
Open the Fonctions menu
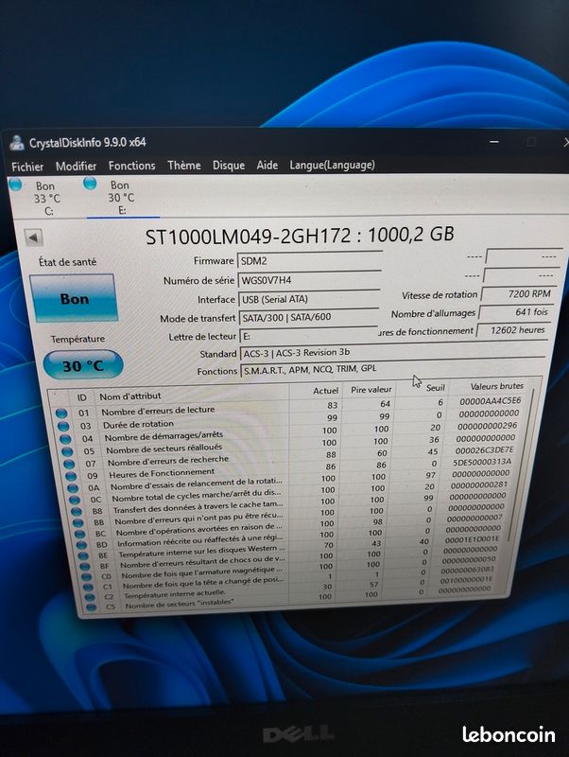(x=131, y=167)
